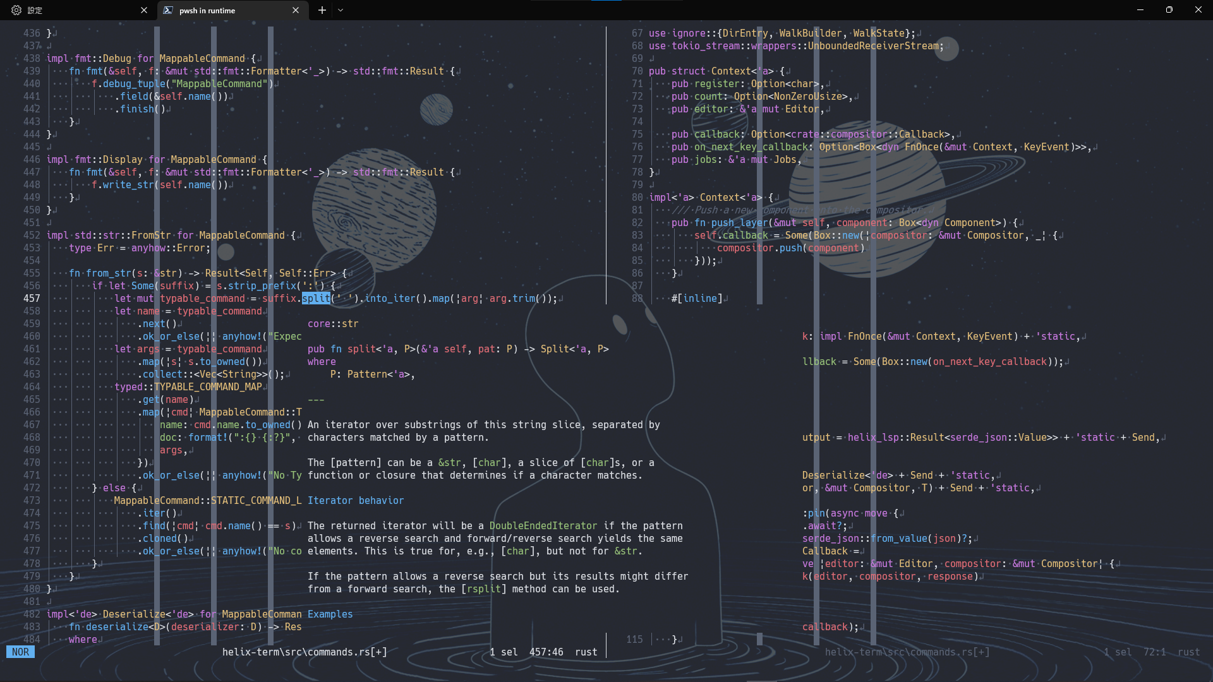Click the rust language indicator in left status bar
The height and width of the screenshot is (682, 1213).
(x=585, y=652)
